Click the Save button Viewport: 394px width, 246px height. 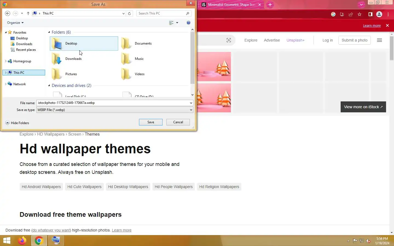(x=151, y=122)
